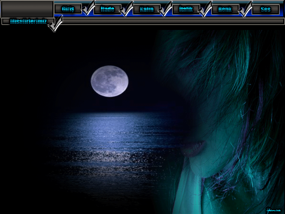The height and width of the screenshot is (214, 285).
Task: Toggle İtalik italic text formatting
Action: (186, 9)
